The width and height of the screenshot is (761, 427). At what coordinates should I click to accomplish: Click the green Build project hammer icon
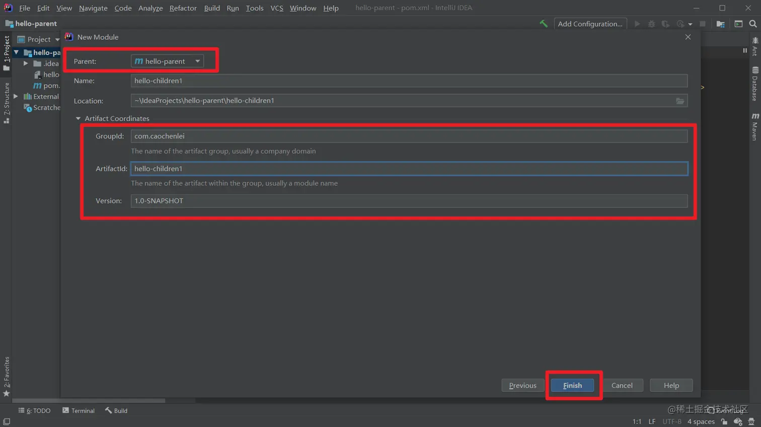[544, 24]
